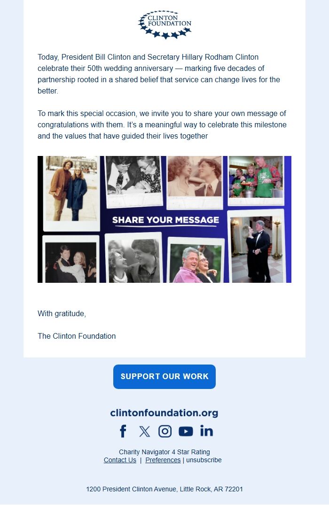Open the LinkedIn icon link
This screenshot has height=505, width=329.
[206, 431]
